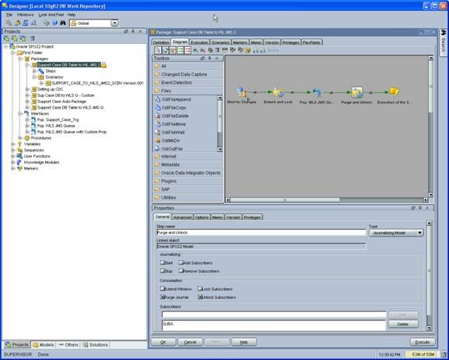This screenshot has width=449, height=360.
Task: Switch to the Definition tab of the package
Action: 161,42
